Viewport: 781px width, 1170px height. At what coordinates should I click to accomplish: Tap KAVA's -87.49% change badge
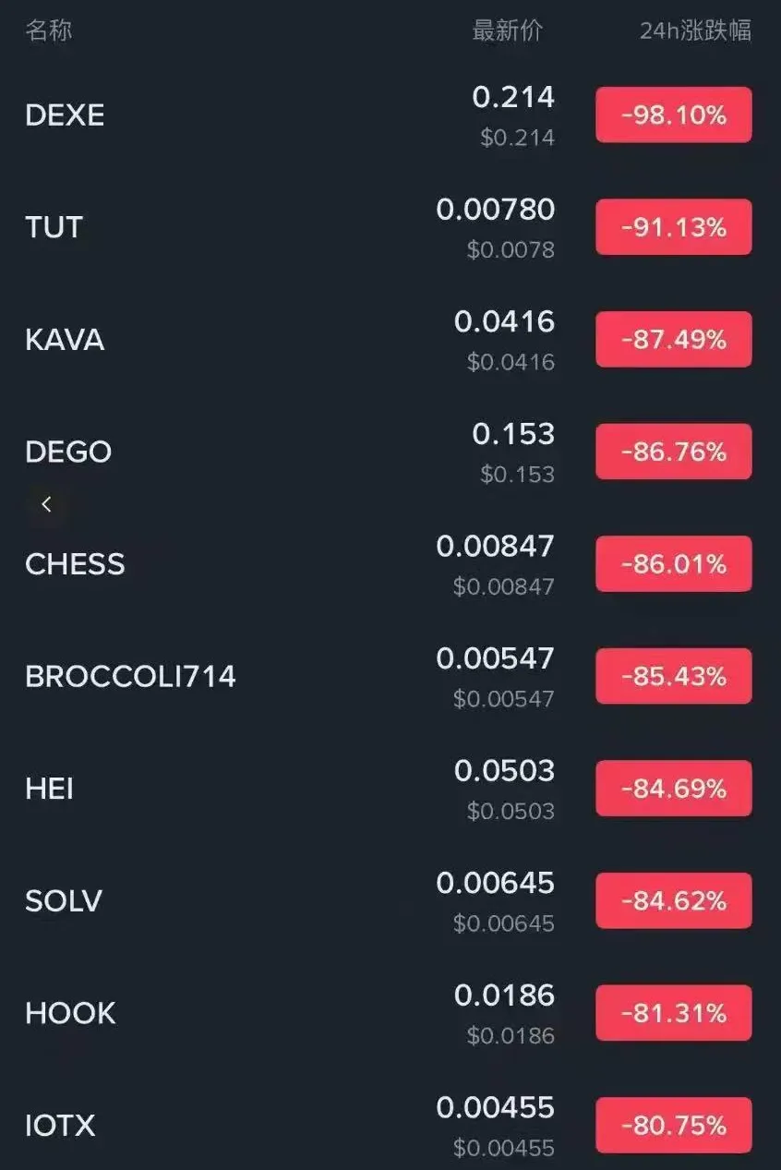coord(673,340)
